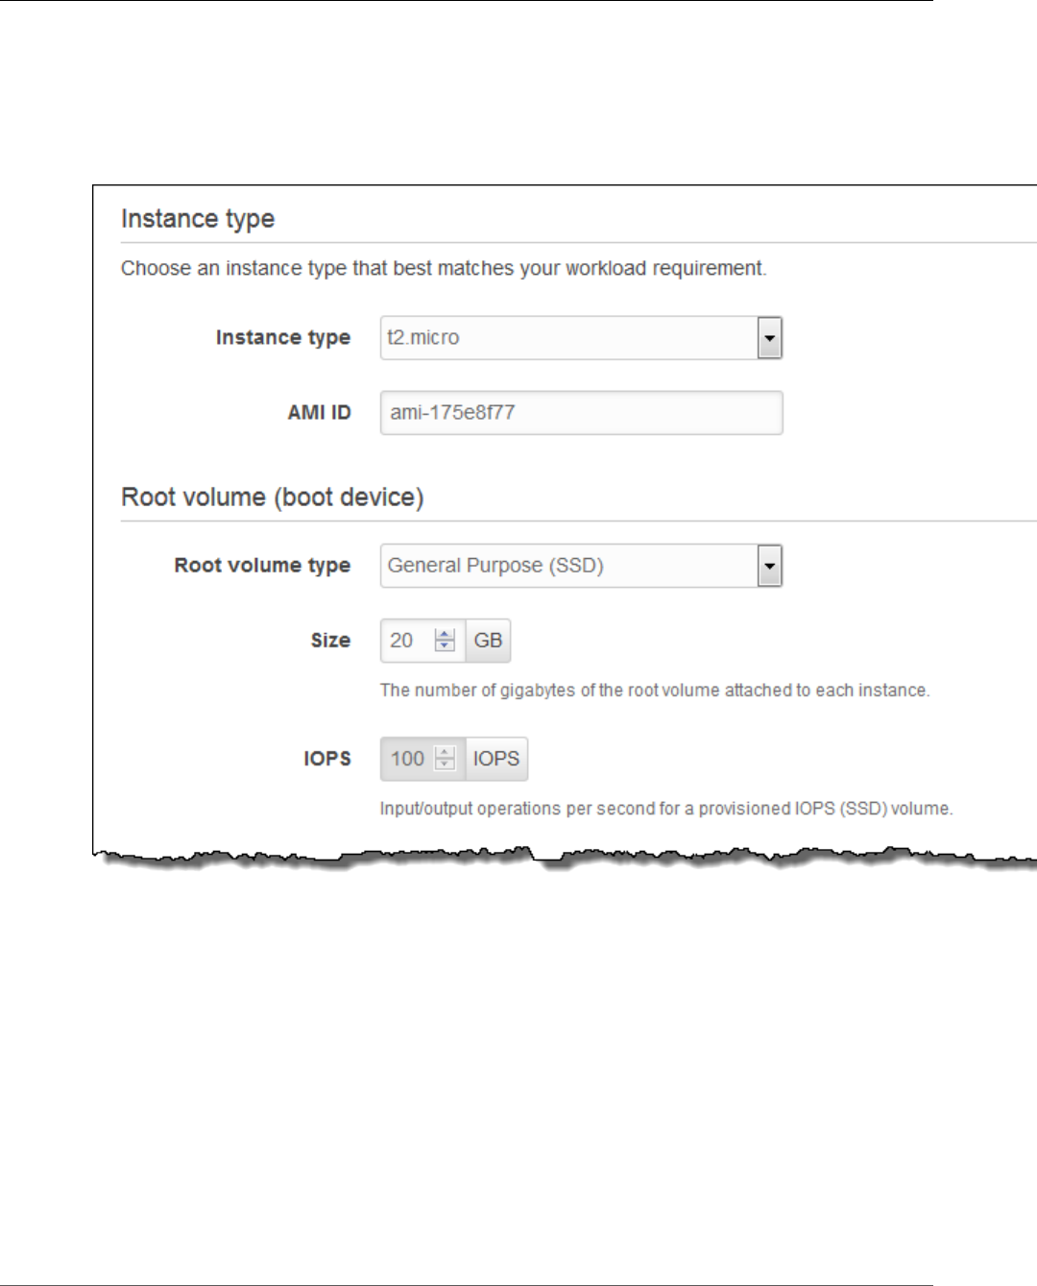Click the Instance type section heading
This screenshot has height=1286, width=1037.
(x=198, y=219)
